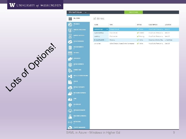
Task: Open the Service Bus icon
Action: (70, 71)
